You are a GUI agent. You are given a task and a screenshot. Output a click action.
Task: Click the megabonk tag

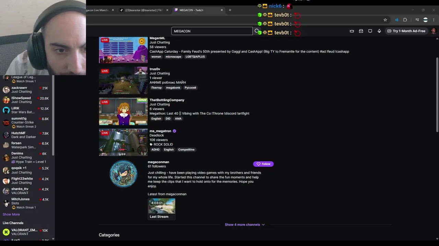[x=173, y=88]
